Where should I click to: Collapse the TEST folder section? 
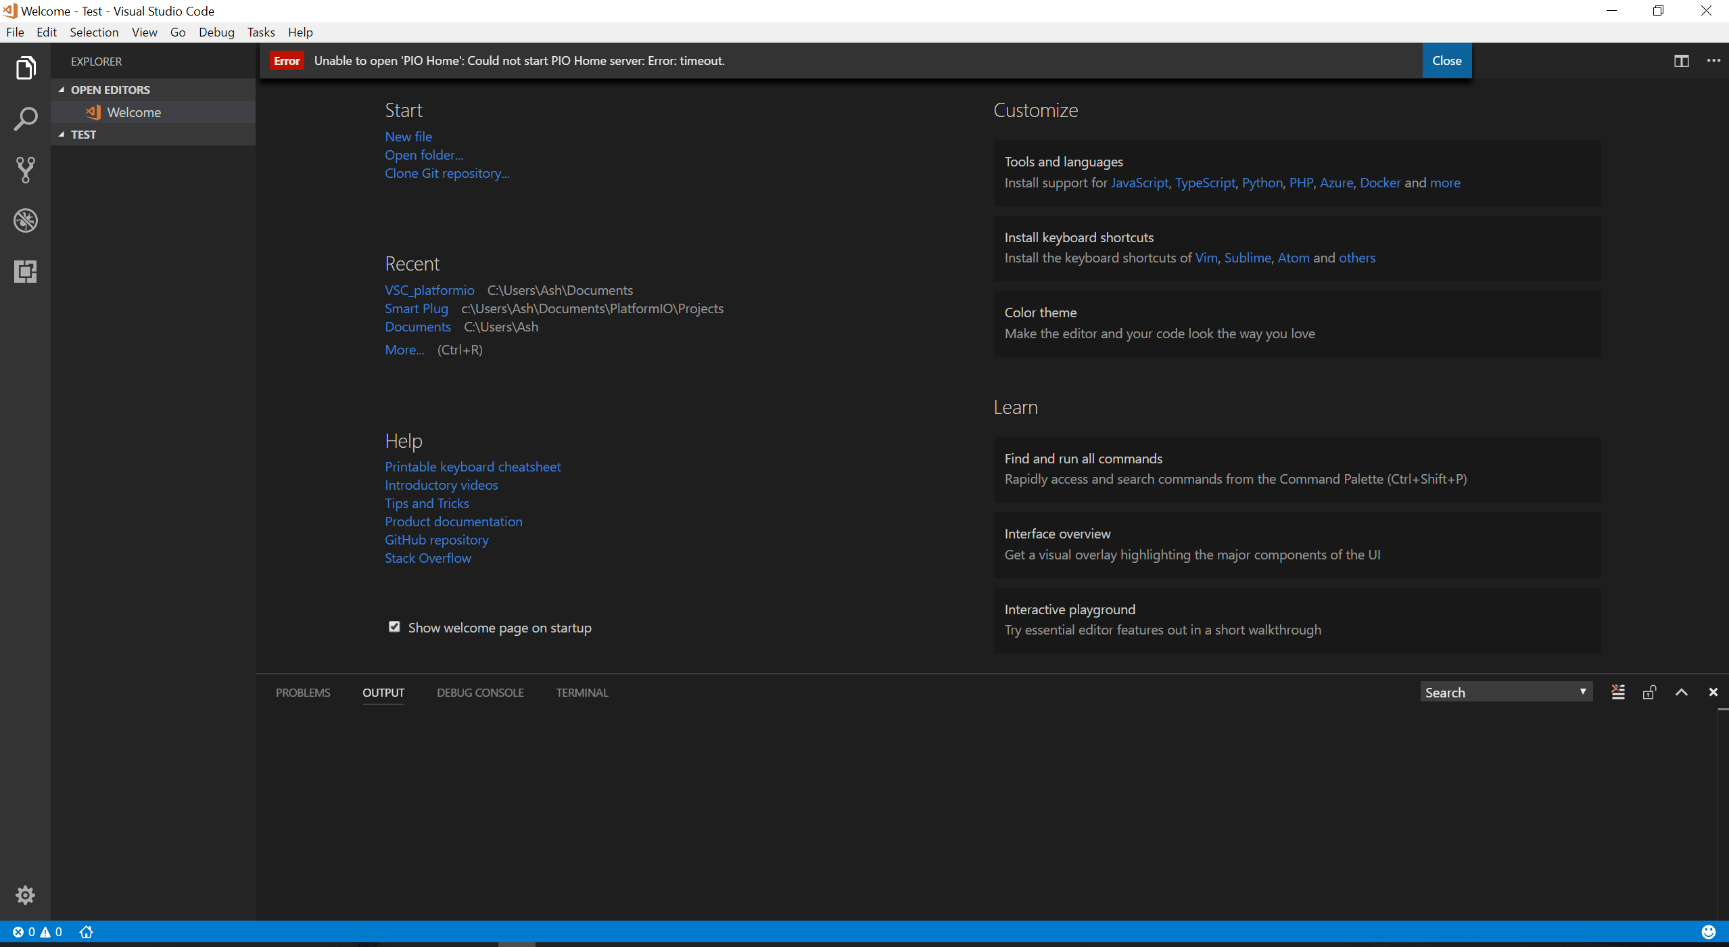[x=62, y=135]
